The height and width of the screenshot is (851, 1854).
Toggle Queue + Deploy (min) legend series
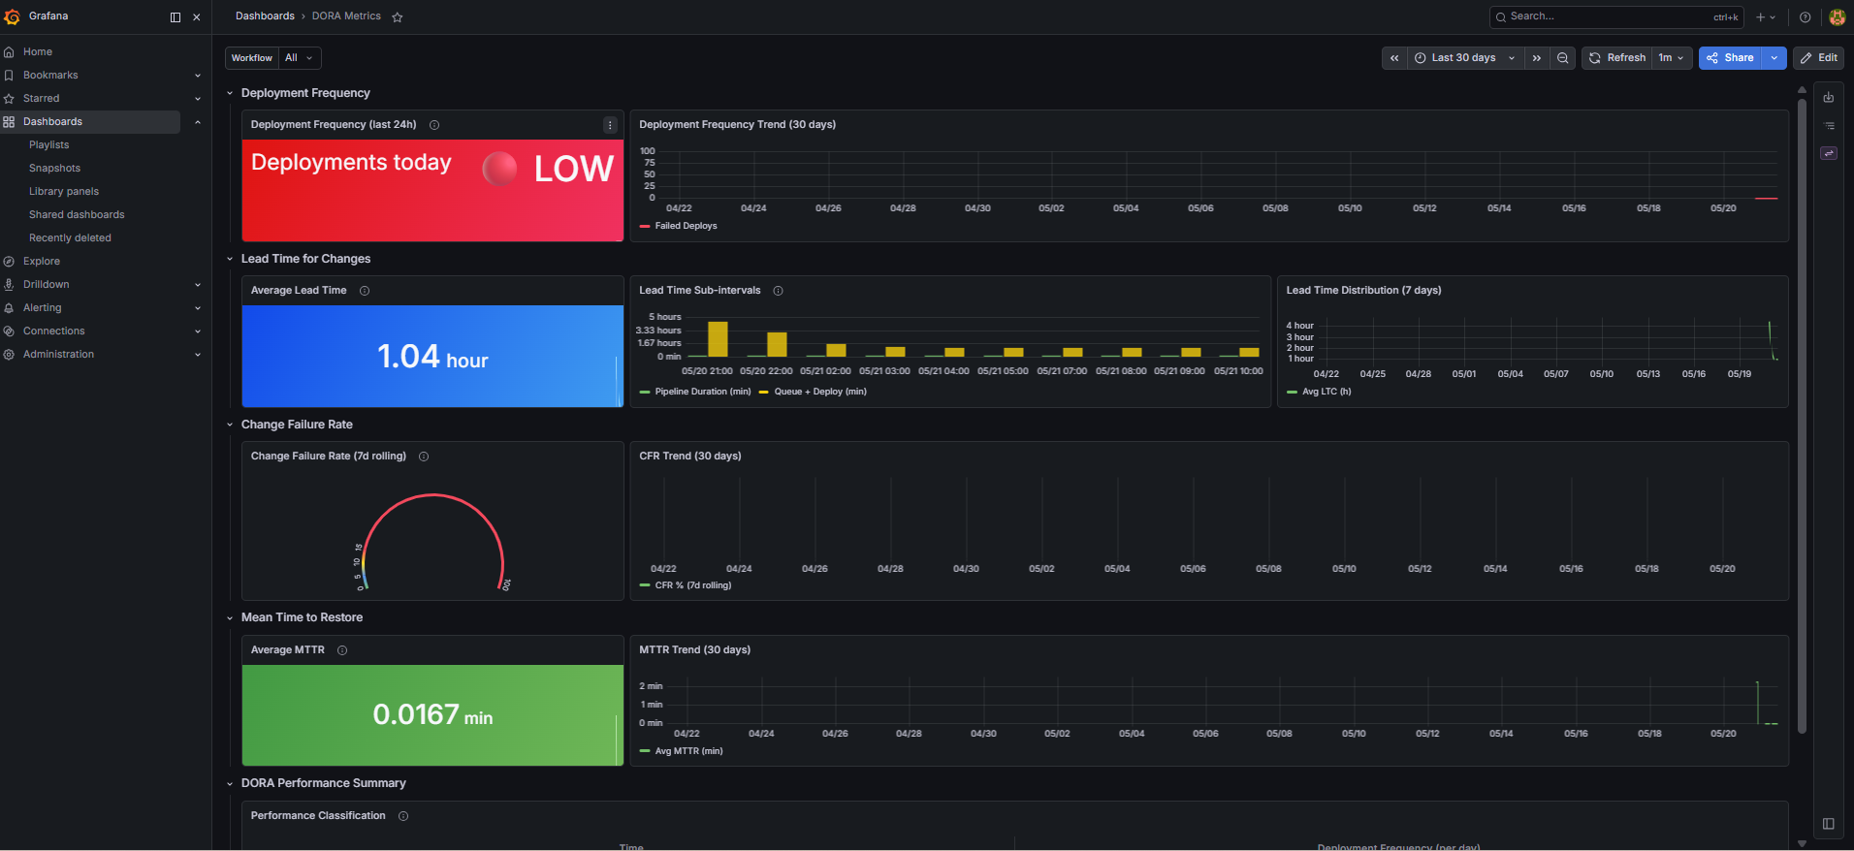coord(813,392)
